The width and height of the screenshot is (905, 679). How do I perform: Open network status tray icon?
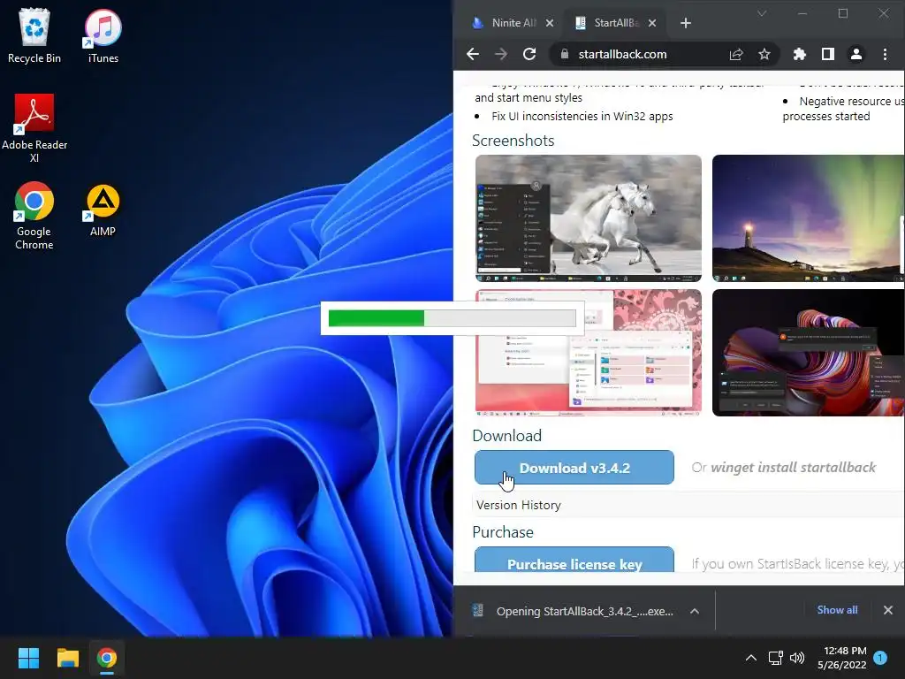point(775,658)
